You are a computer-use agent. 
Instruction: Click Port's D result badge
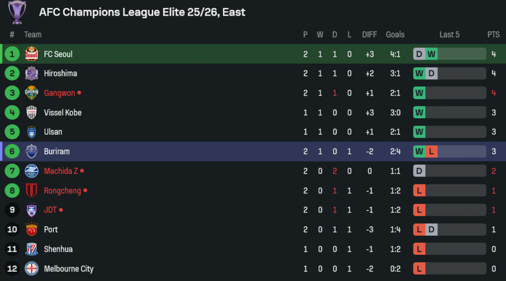pyautogui.click(x=431, y=230)
